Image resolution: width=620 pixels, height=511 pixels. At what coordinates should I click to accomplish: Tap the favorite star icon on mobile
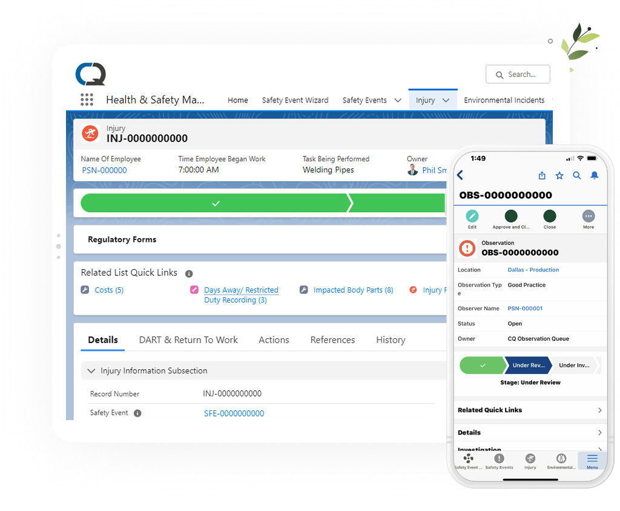[559, 175]
